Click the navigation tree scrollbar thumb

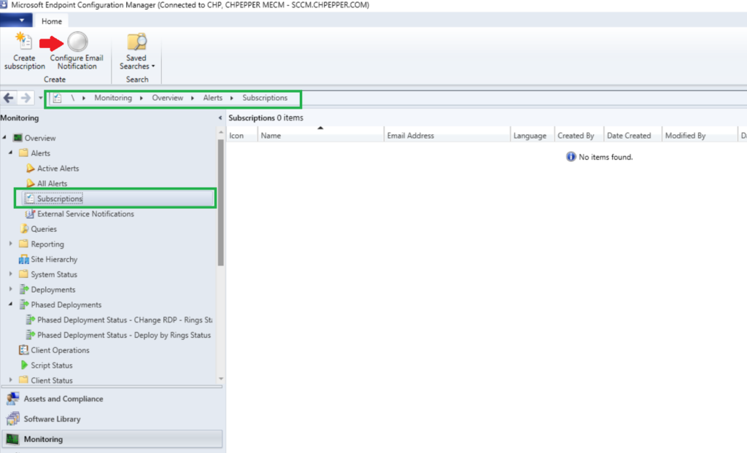coord(220,203)
